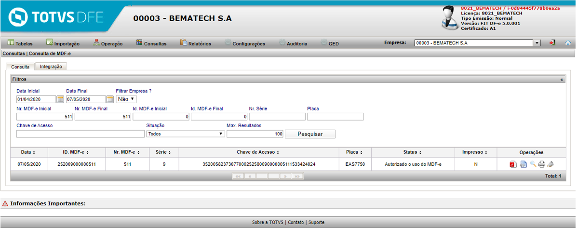
Task: Open the XML file icon in Operações column
Action: tap(523, 164)
